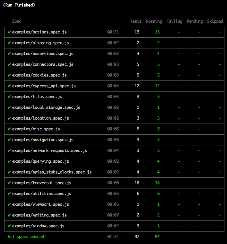This screenshot has height=244, width=227.
Task: Click the Skipped column header
Action: tap(215, 21)
